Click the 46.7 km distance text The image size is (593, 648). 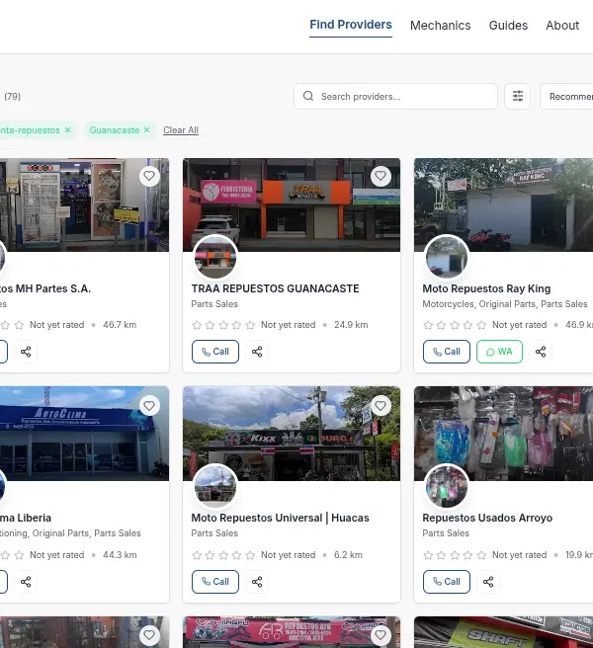pos(120,325)
